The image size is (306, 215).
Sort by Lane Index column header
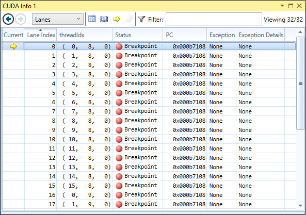click(x=41, y=35)
